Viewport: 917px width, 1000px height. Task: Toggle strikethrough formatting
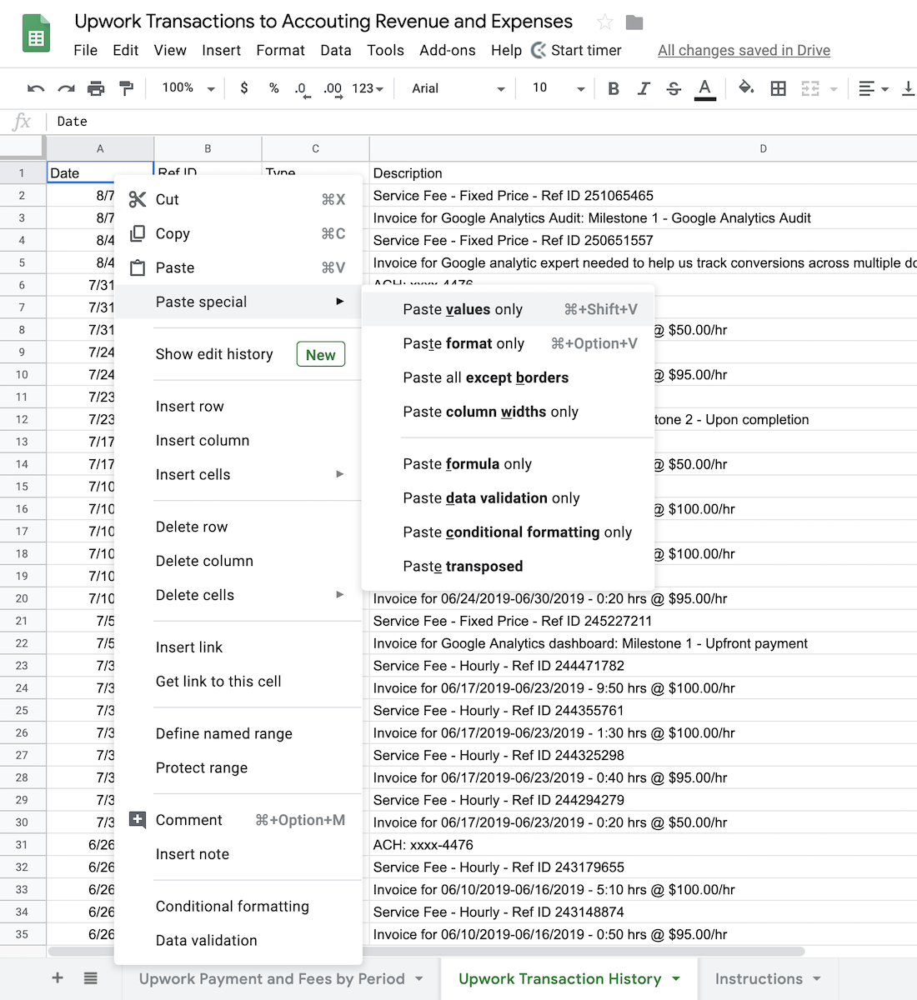(x=674, y=88)
